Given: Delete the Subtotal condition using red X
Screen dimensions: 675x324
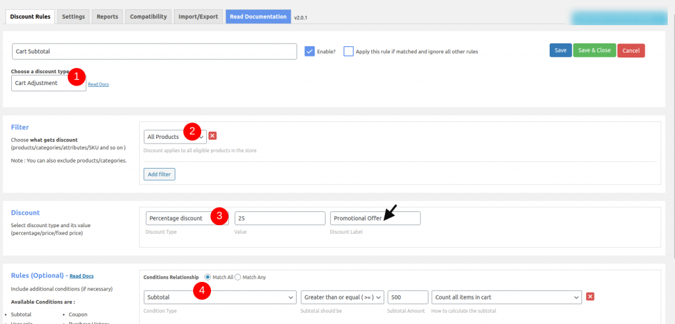Looking at the screenshot, I should (590, 296).
